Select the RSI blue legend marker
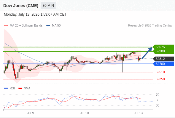This screenshot has height=118, width=175. [x=6, y=88]
